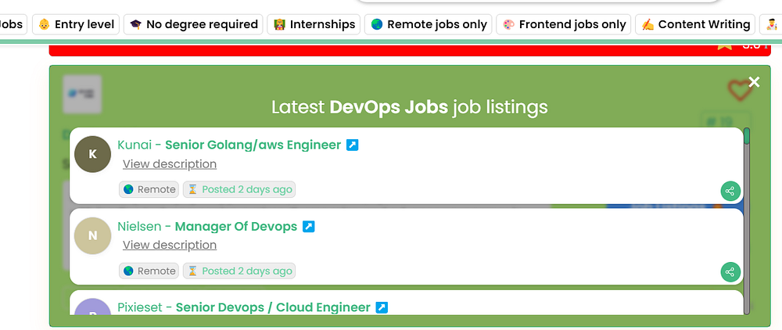Expand Kunai job View description
The image size is (782, 330).
click(170, 164)
